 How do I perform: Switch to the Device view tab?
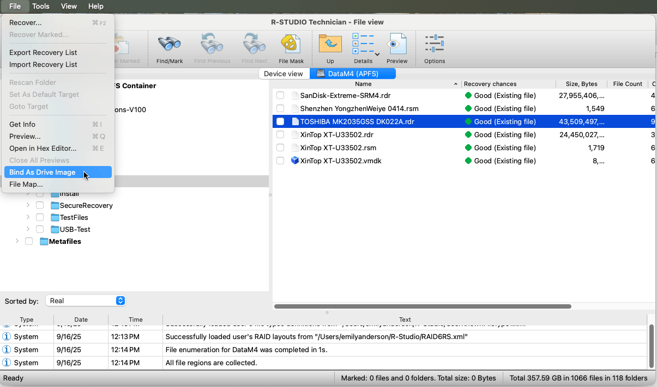click(x=283, y=73)
